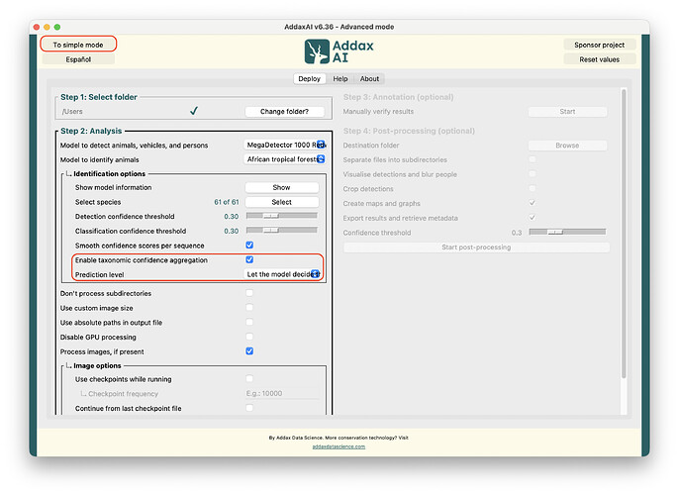Disable taxonomic confidence aggregation checkbox
Viewport: 678px width, 495px height.
click(249, 259)
